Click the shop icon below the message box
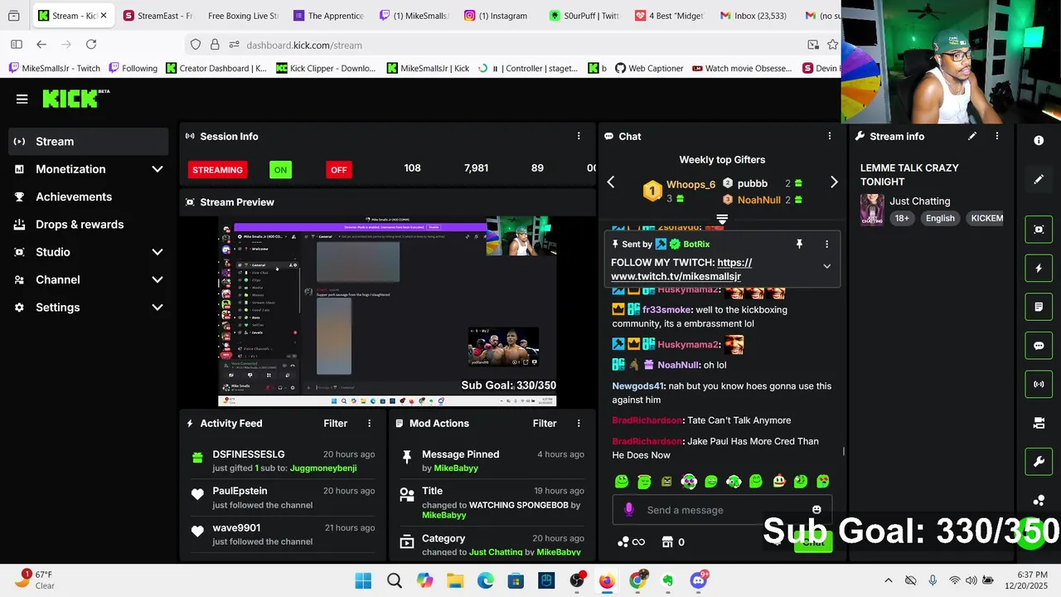1061x597 pixels. (x=667, y=542)
